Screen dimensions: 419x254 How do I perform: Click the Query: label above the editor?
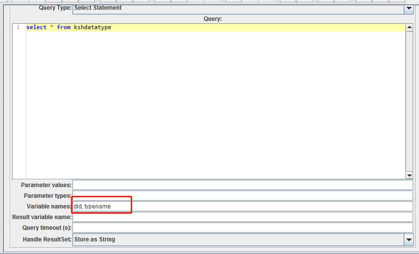point(212,19)
